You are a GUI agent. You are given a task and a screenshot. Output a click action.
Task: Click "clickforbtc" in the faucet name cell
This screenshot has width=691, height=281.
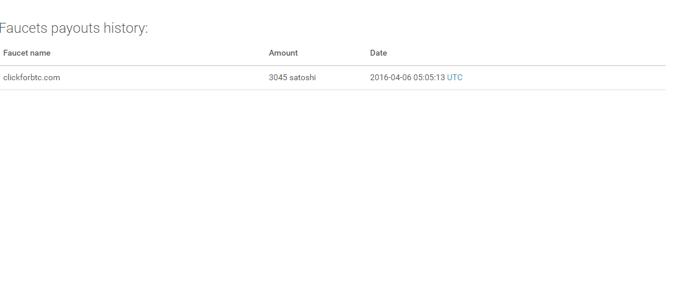click(23, 78)
